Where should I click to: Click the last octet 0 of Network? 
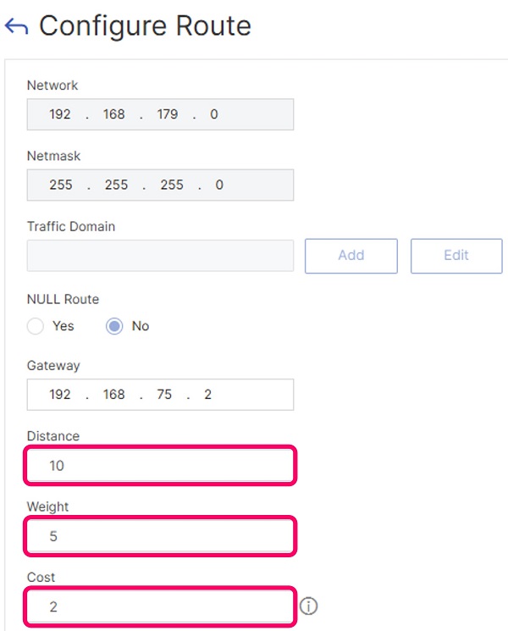[214, 114]
